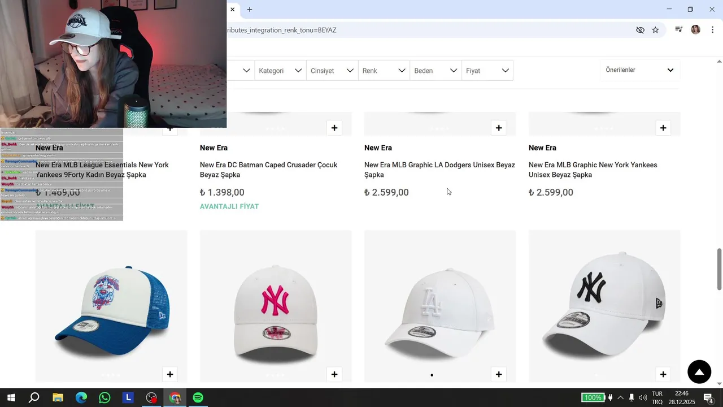Image resolution: width=723 pixels, height=407 pixels.
Task: Add the Graphic New York Yankees cap with plus
Action: tap(663, 128)
